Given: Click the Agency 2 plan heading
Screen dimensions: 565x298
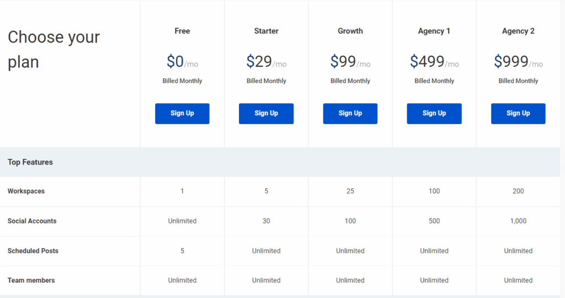Looking at the screenshot, I should pyautogui.click(x=518, y=31).
